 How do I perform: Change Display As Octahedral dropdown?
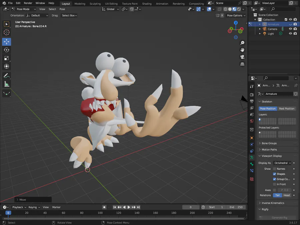point(282,163)
